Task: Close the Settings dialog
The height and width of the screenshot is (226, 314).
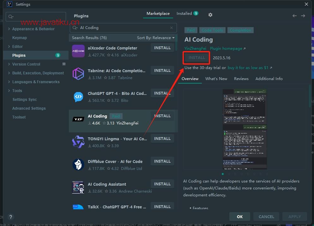Action: pos(306,4)
